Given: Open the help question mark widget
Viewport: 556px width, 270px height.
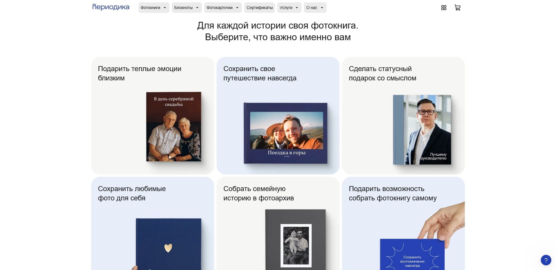Looking at the screenshot, I should (x=546, y=260).
